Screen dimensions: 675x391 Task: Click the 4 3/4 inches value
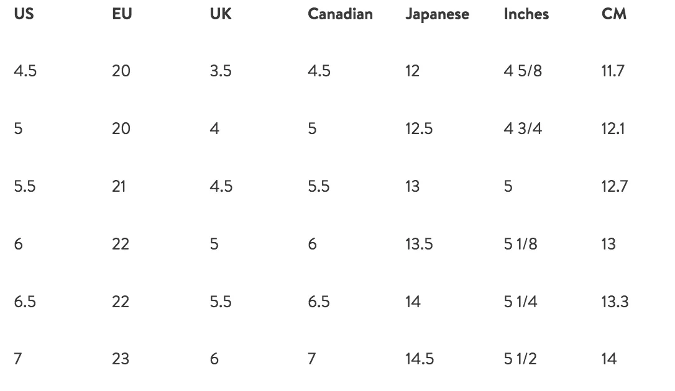(x=523, y=128)
